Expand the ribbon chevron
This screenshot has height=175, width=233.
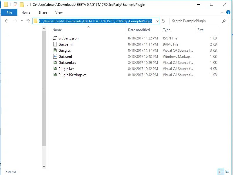[x=222, y=12]
